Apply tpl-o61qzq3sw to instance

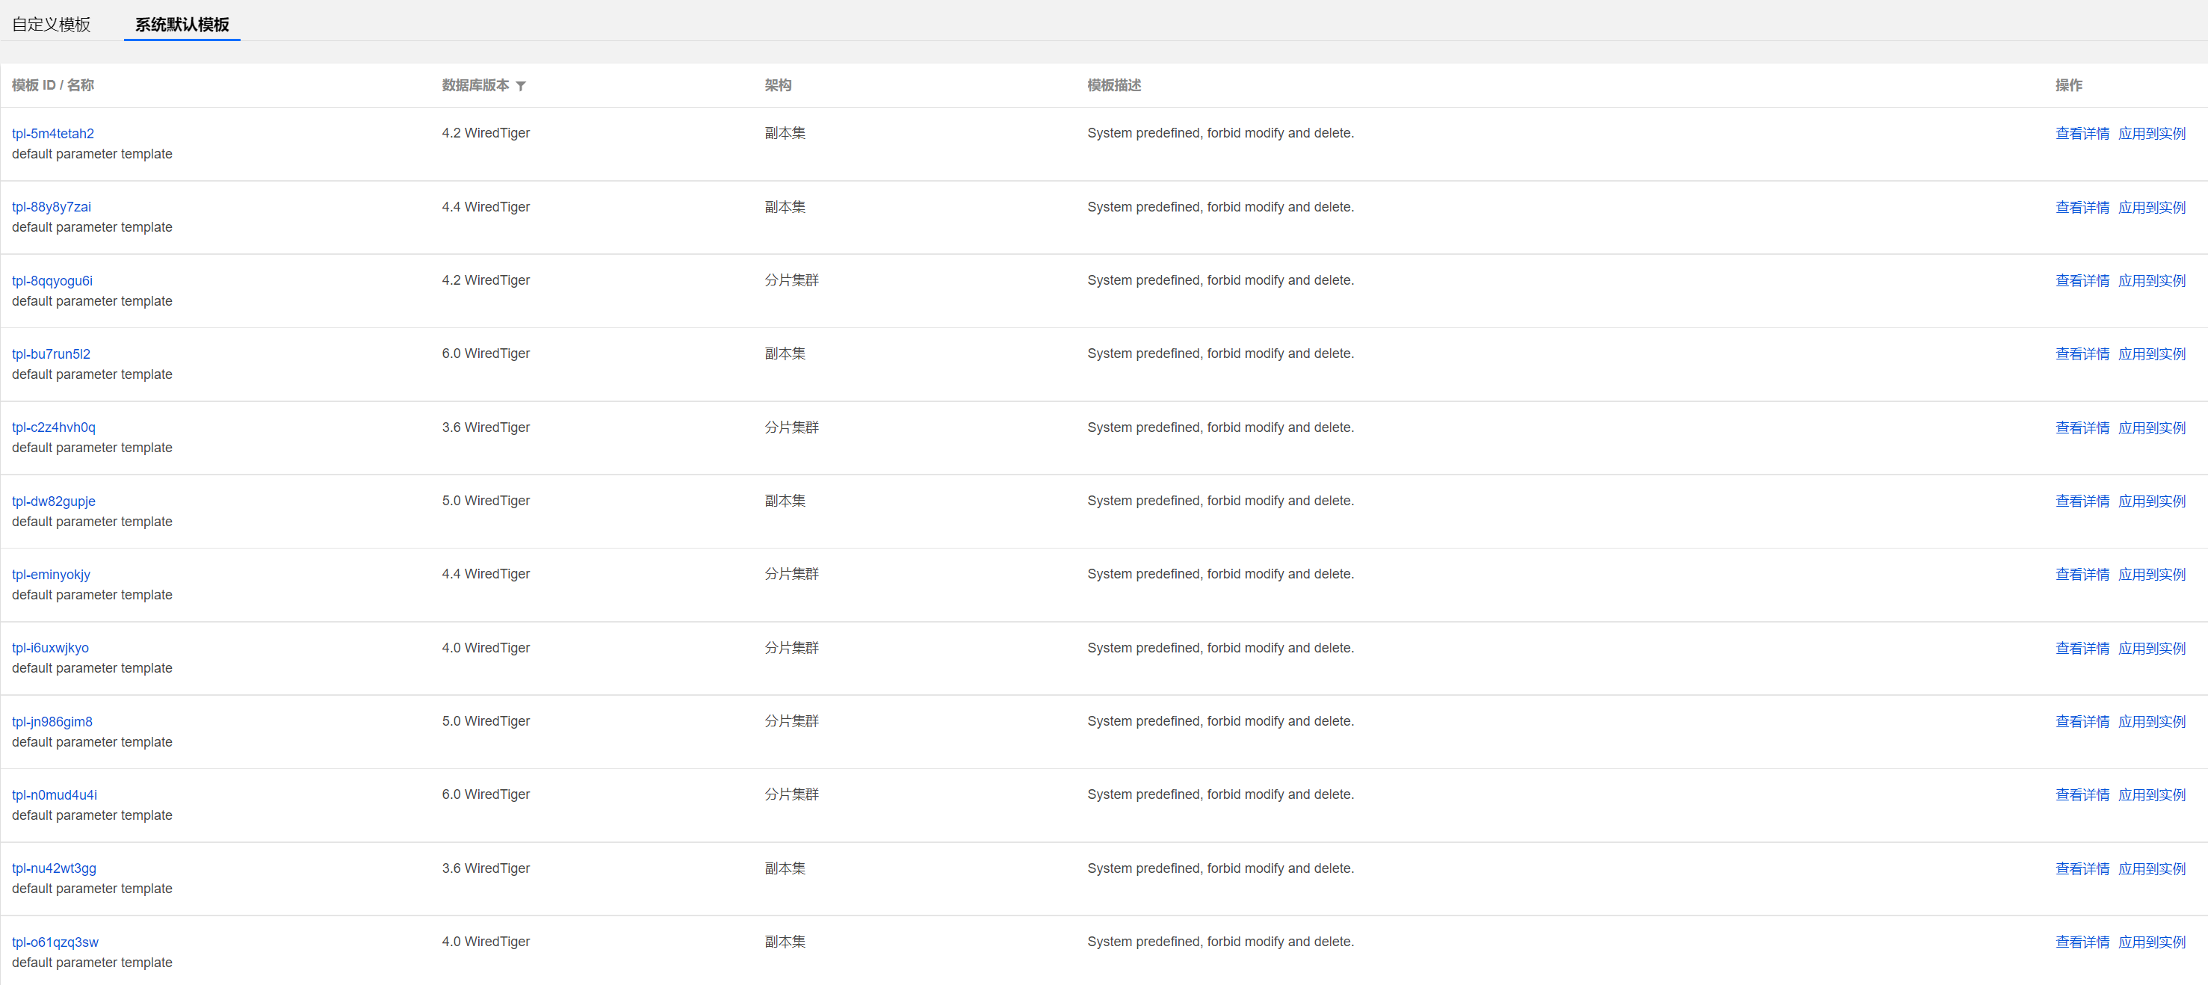2150,942
